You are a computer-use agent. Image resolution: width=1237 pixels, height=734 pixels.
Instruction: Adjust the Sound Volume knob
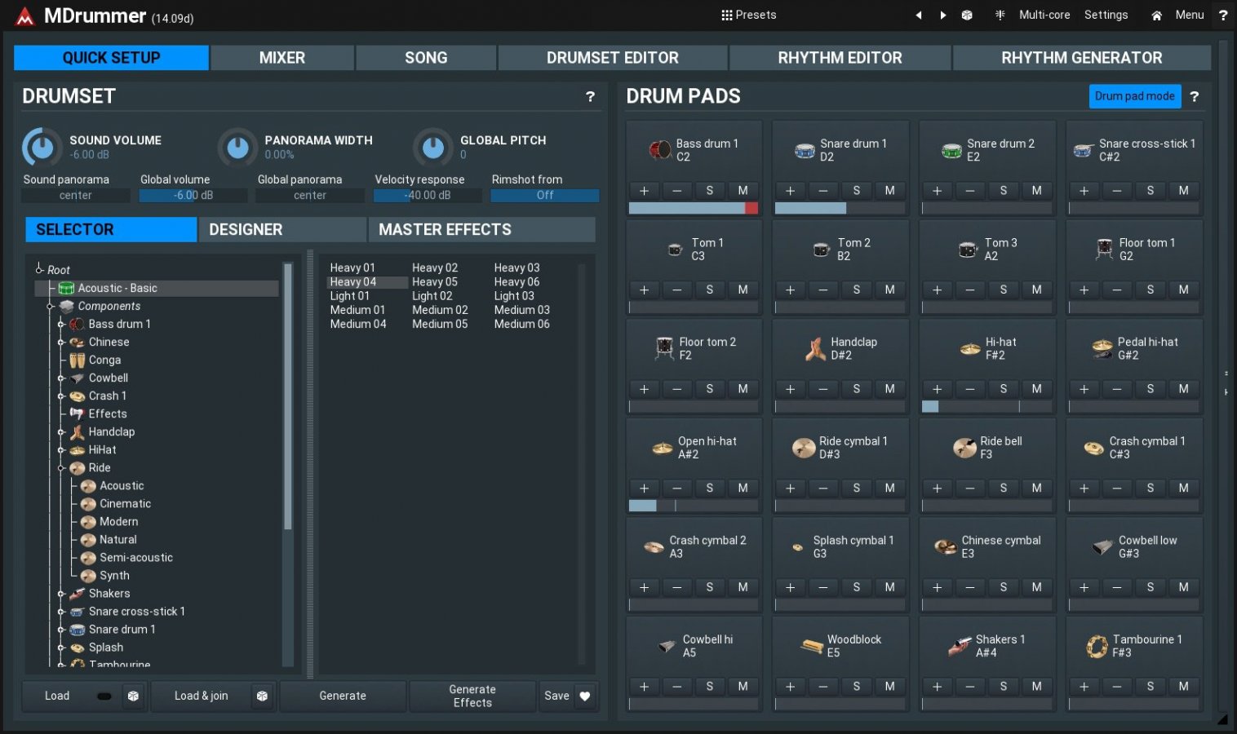tap(42, 148)
